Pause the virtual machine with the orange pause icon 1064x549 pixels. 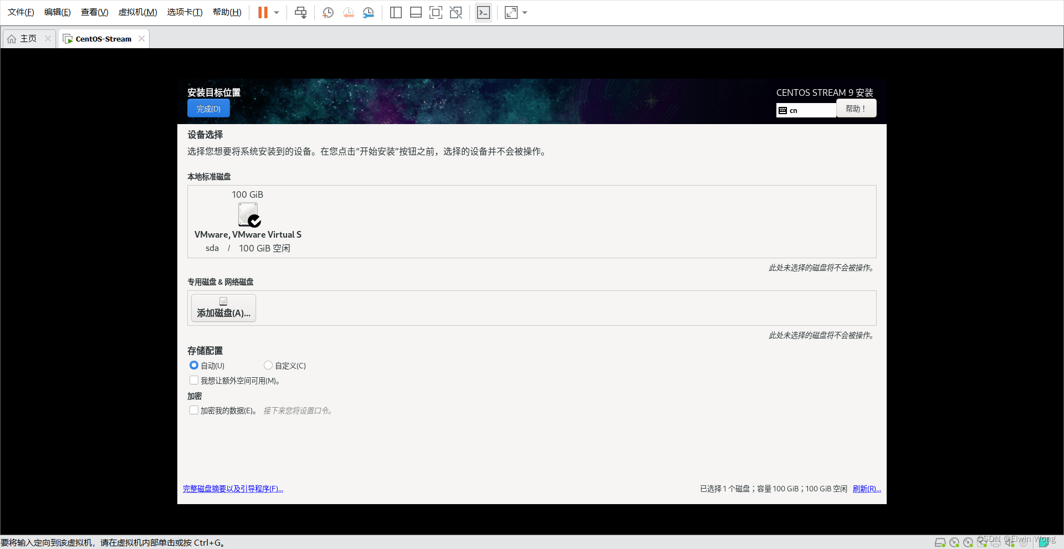(x=263, y=12)
